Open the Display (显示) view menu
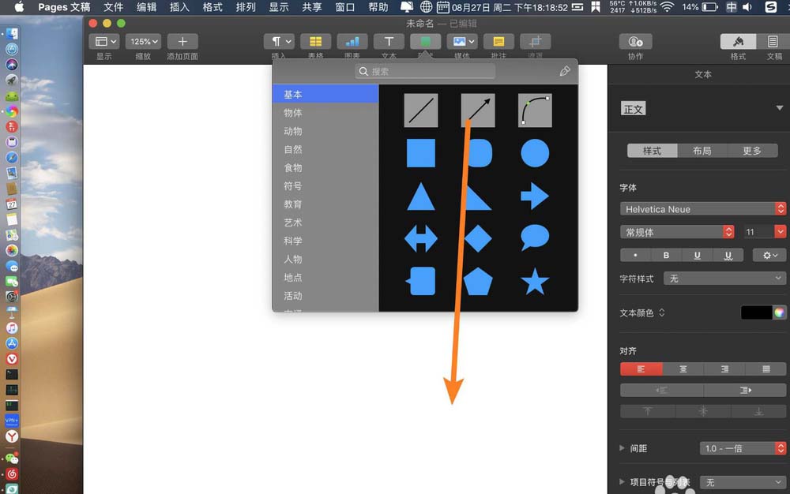 (103, 41)
